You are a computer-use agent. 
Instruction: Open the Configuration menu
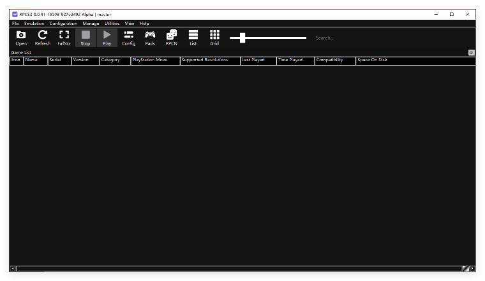pos(63,24)
